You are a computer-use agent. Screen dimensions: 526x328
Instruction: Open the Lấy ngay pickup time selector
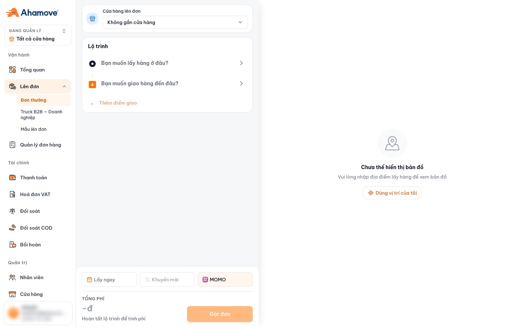point(109,280)
